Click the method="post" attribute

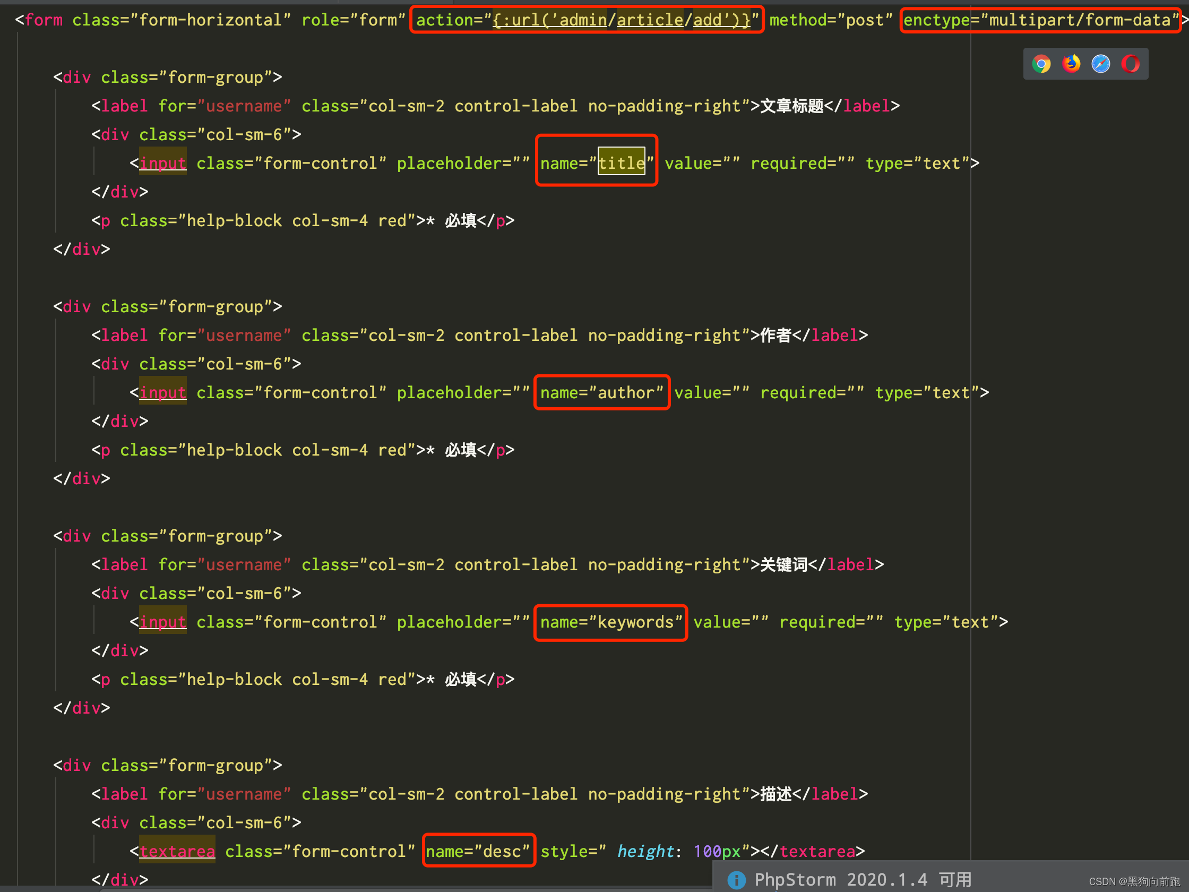pyautogui.click(x=831, y=20)
